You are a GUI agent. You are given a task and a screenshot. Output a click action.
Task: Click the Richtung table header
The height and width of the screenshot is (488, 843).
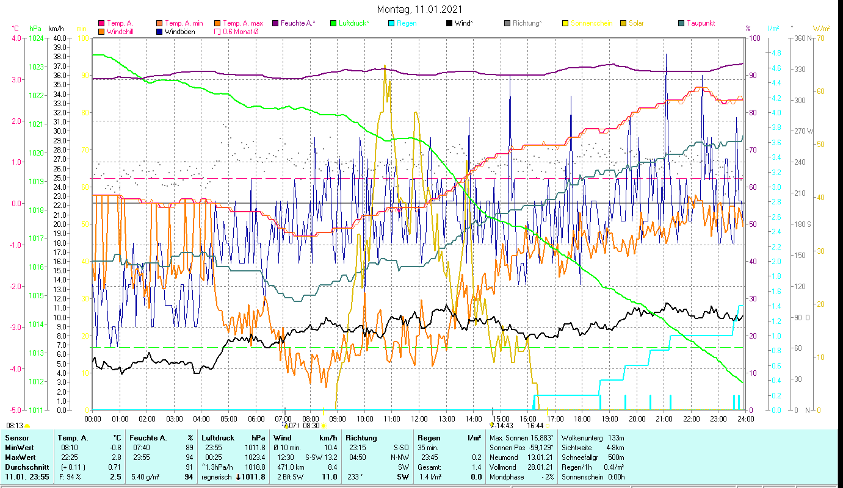(x=361, y=438)
